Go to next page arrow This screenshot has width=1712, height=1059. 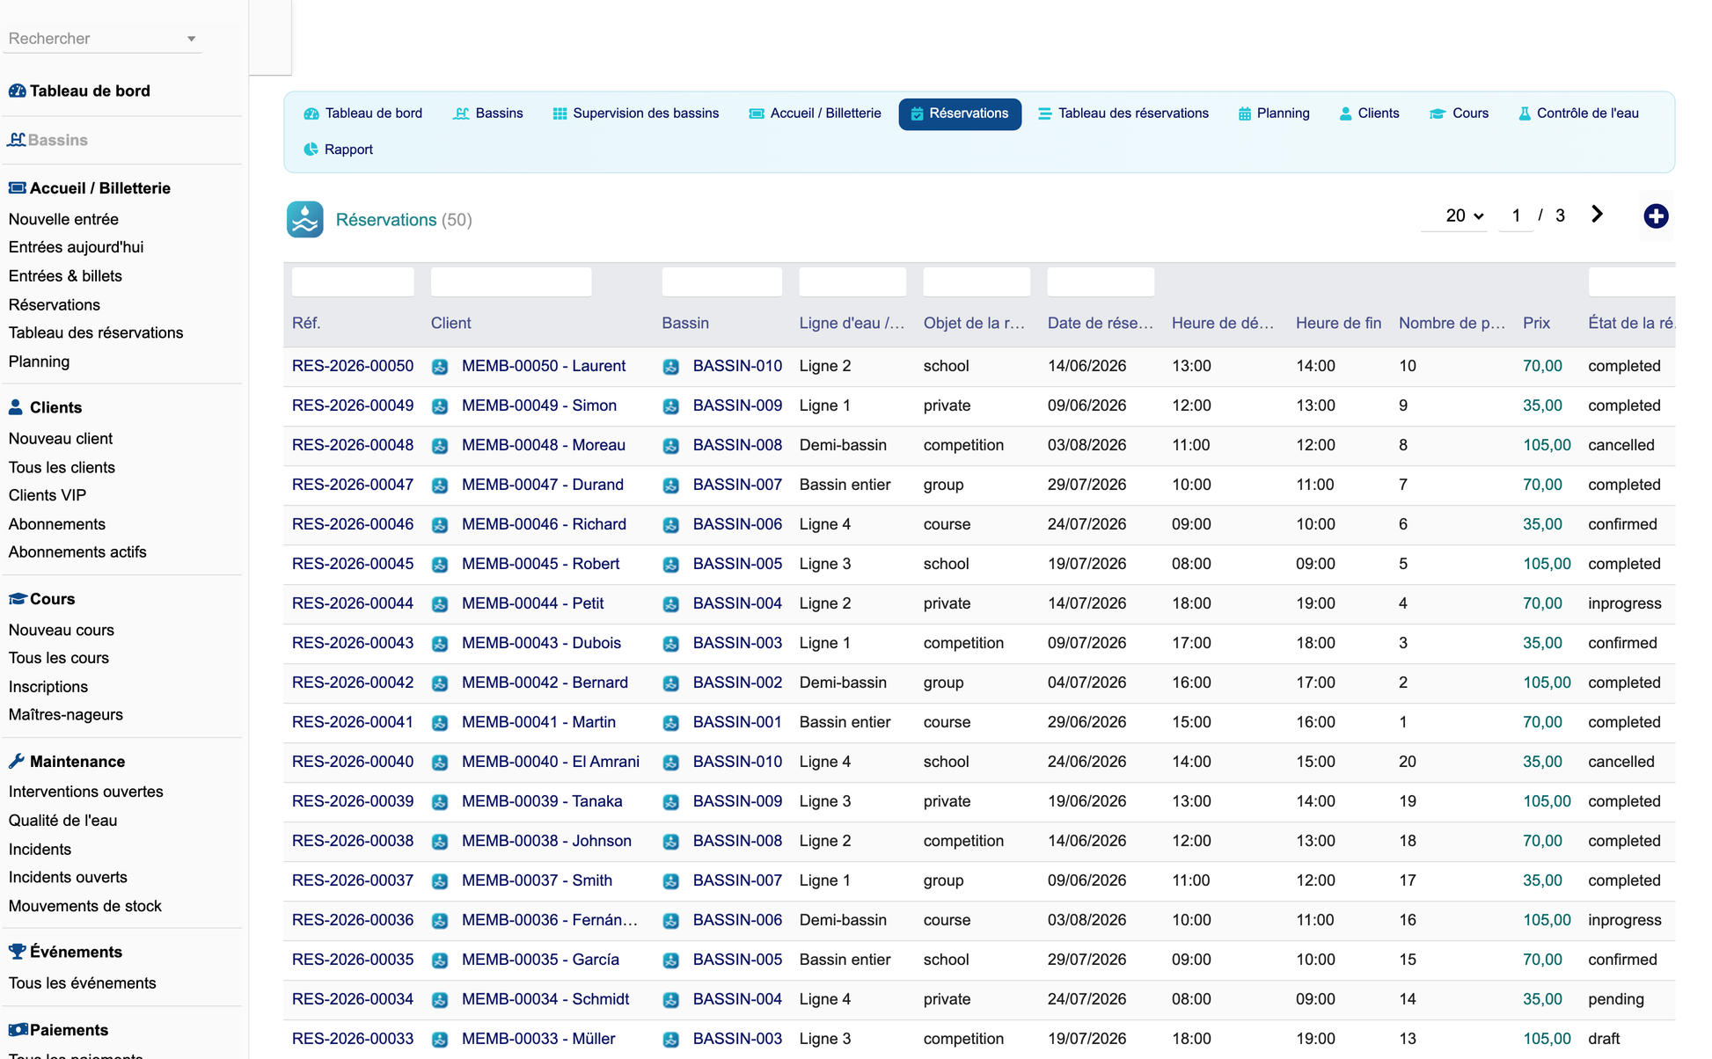[1597, 215]
